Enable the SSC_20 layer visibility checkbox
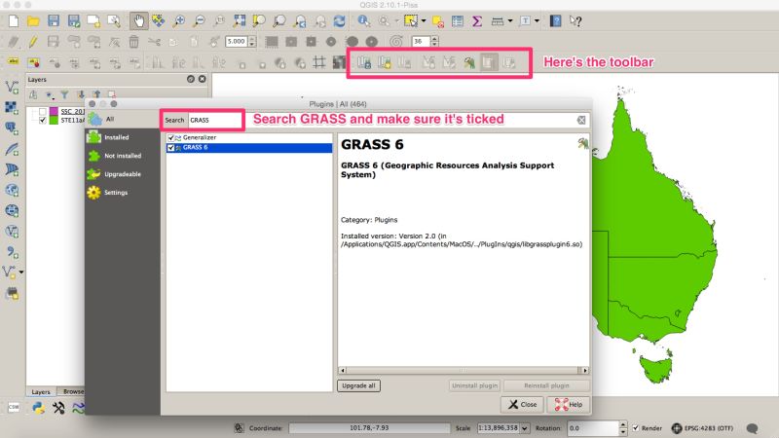 [42, 111]
